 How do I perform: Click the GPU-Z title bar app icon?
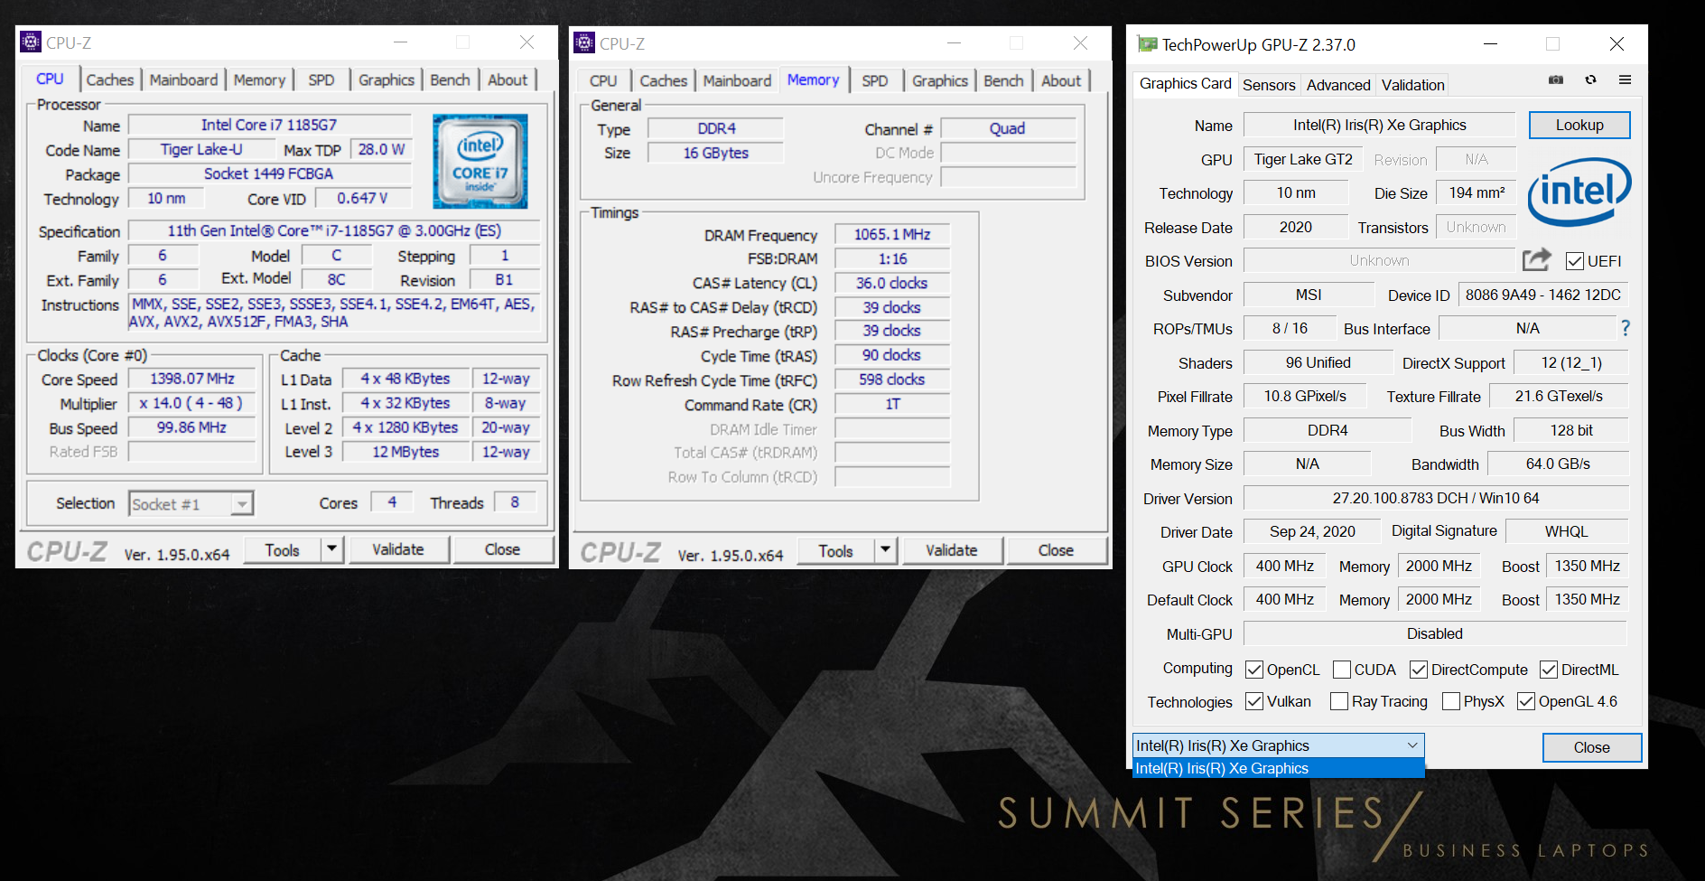tap(1147, 43)
